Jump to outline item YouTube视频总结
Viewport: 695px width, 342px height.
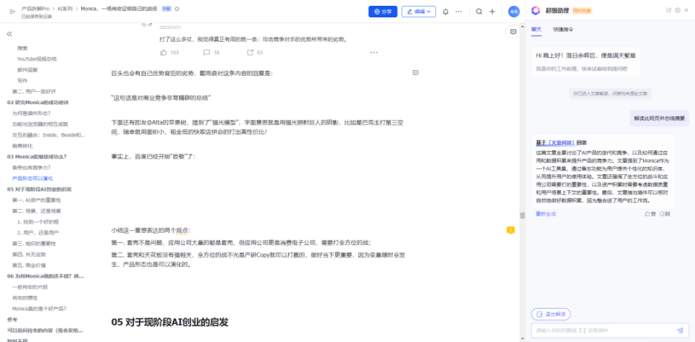click(37, 59)
